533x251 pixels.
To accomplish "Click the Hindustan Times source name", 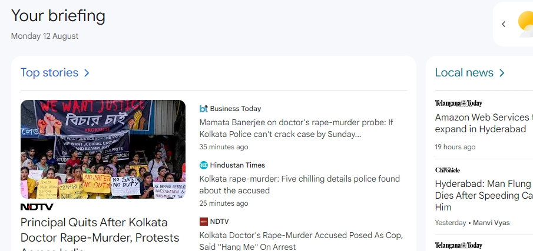I will pyautogui.click(x=237, y=165).
